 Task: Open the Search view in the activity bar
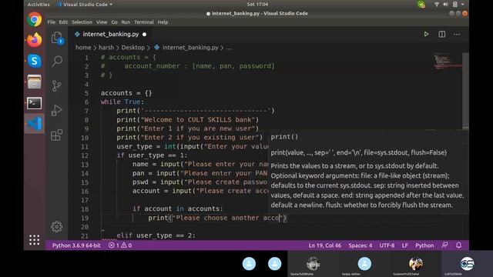[57, 61]
